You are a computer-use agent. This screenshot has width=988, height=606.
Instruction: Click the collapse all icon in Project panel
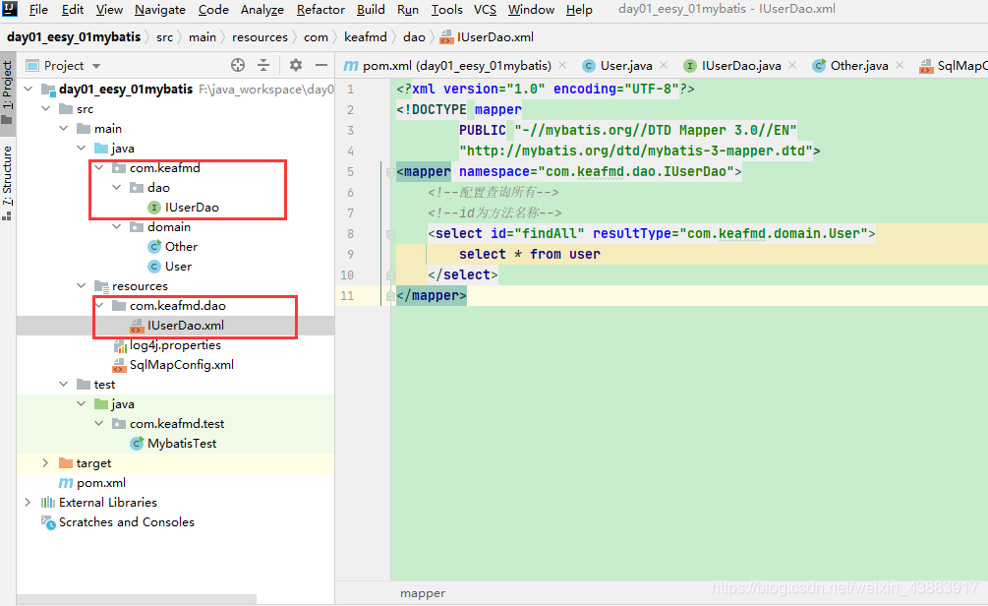pos(263,65)
